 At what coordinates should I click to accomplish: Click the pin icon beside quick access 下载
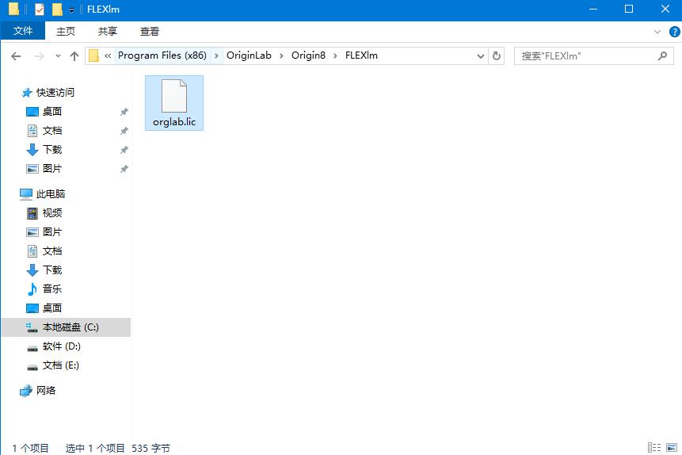tap(124, 150)
